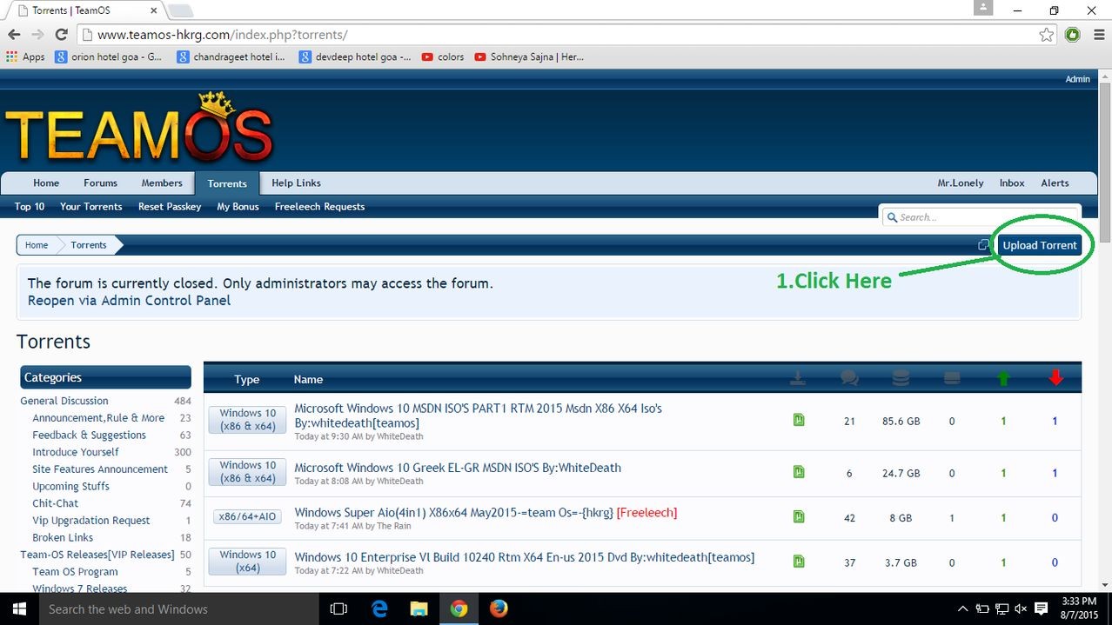Open the Members navigation tab

click(x=162, y=183)
